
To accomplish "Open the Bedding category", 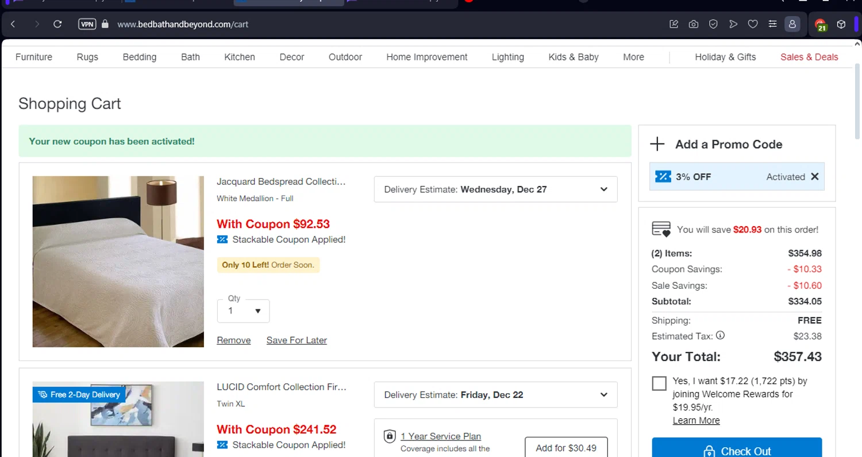I will [140, 57].
